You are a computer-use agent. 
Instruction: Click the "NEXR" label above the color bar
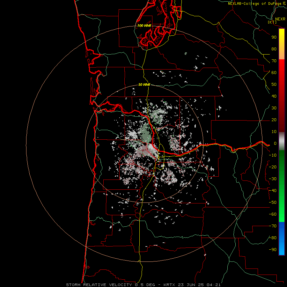pyautogui.click(x=280, y=19)
